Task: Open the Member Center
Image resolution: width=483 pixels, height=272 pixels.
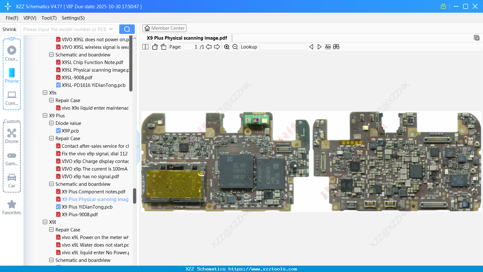Action: pyautogui.click(x=164, y=28)
